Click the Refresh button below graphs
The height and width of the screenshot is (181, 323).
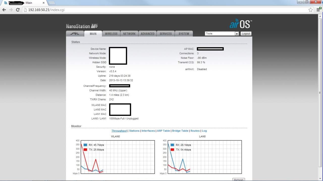tap(238, 179)
